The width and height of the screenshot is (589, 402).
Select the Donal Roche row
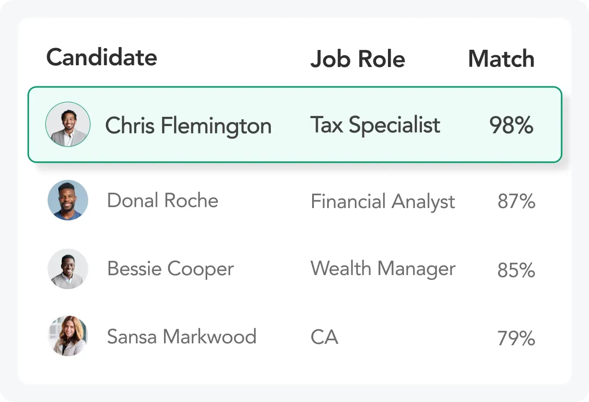point(294,200)
